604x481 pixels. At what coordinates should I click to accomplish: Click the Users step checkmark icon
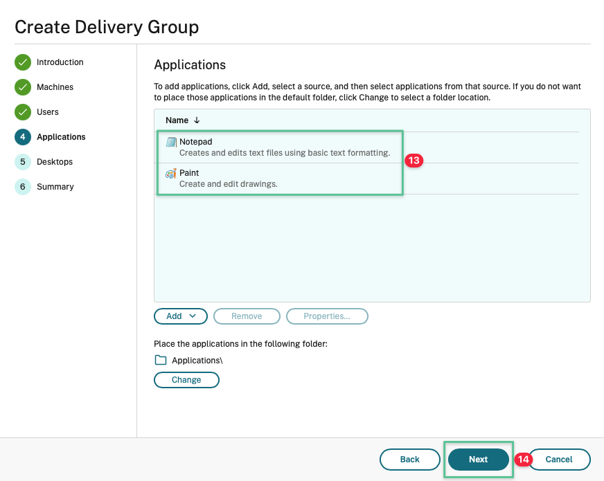23,112
